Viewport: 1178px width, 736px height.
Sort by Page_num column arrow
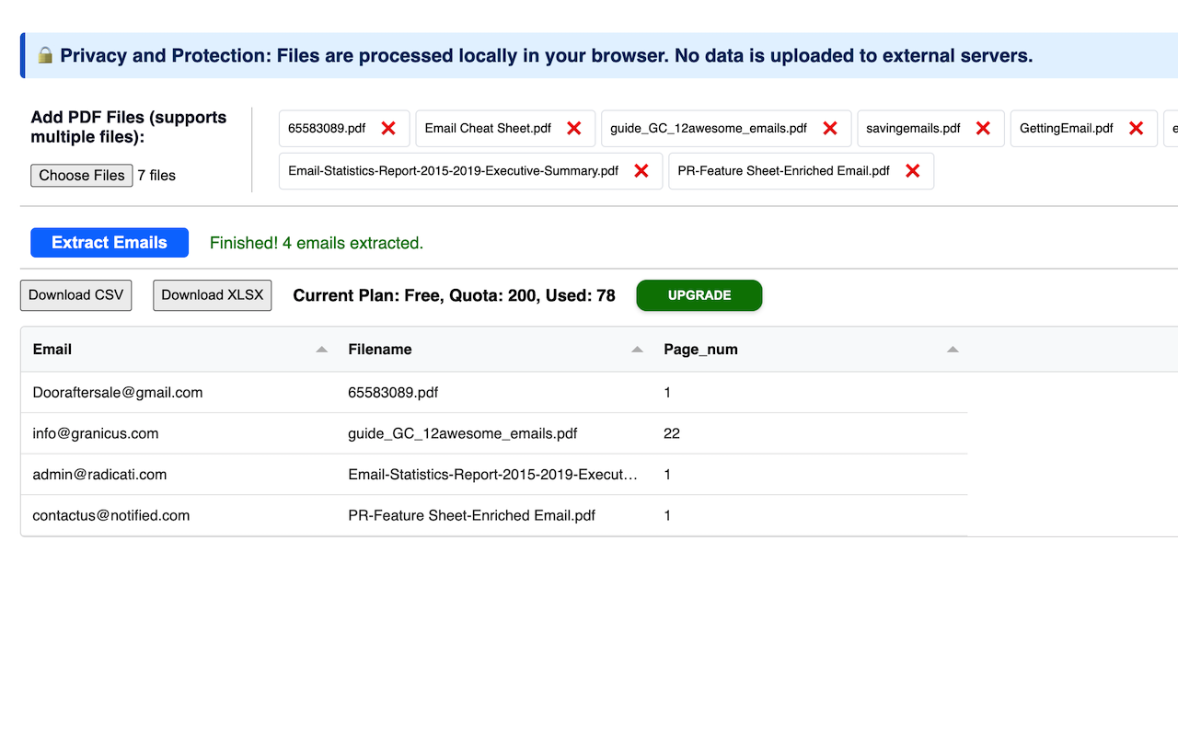[x=953, y=350]
